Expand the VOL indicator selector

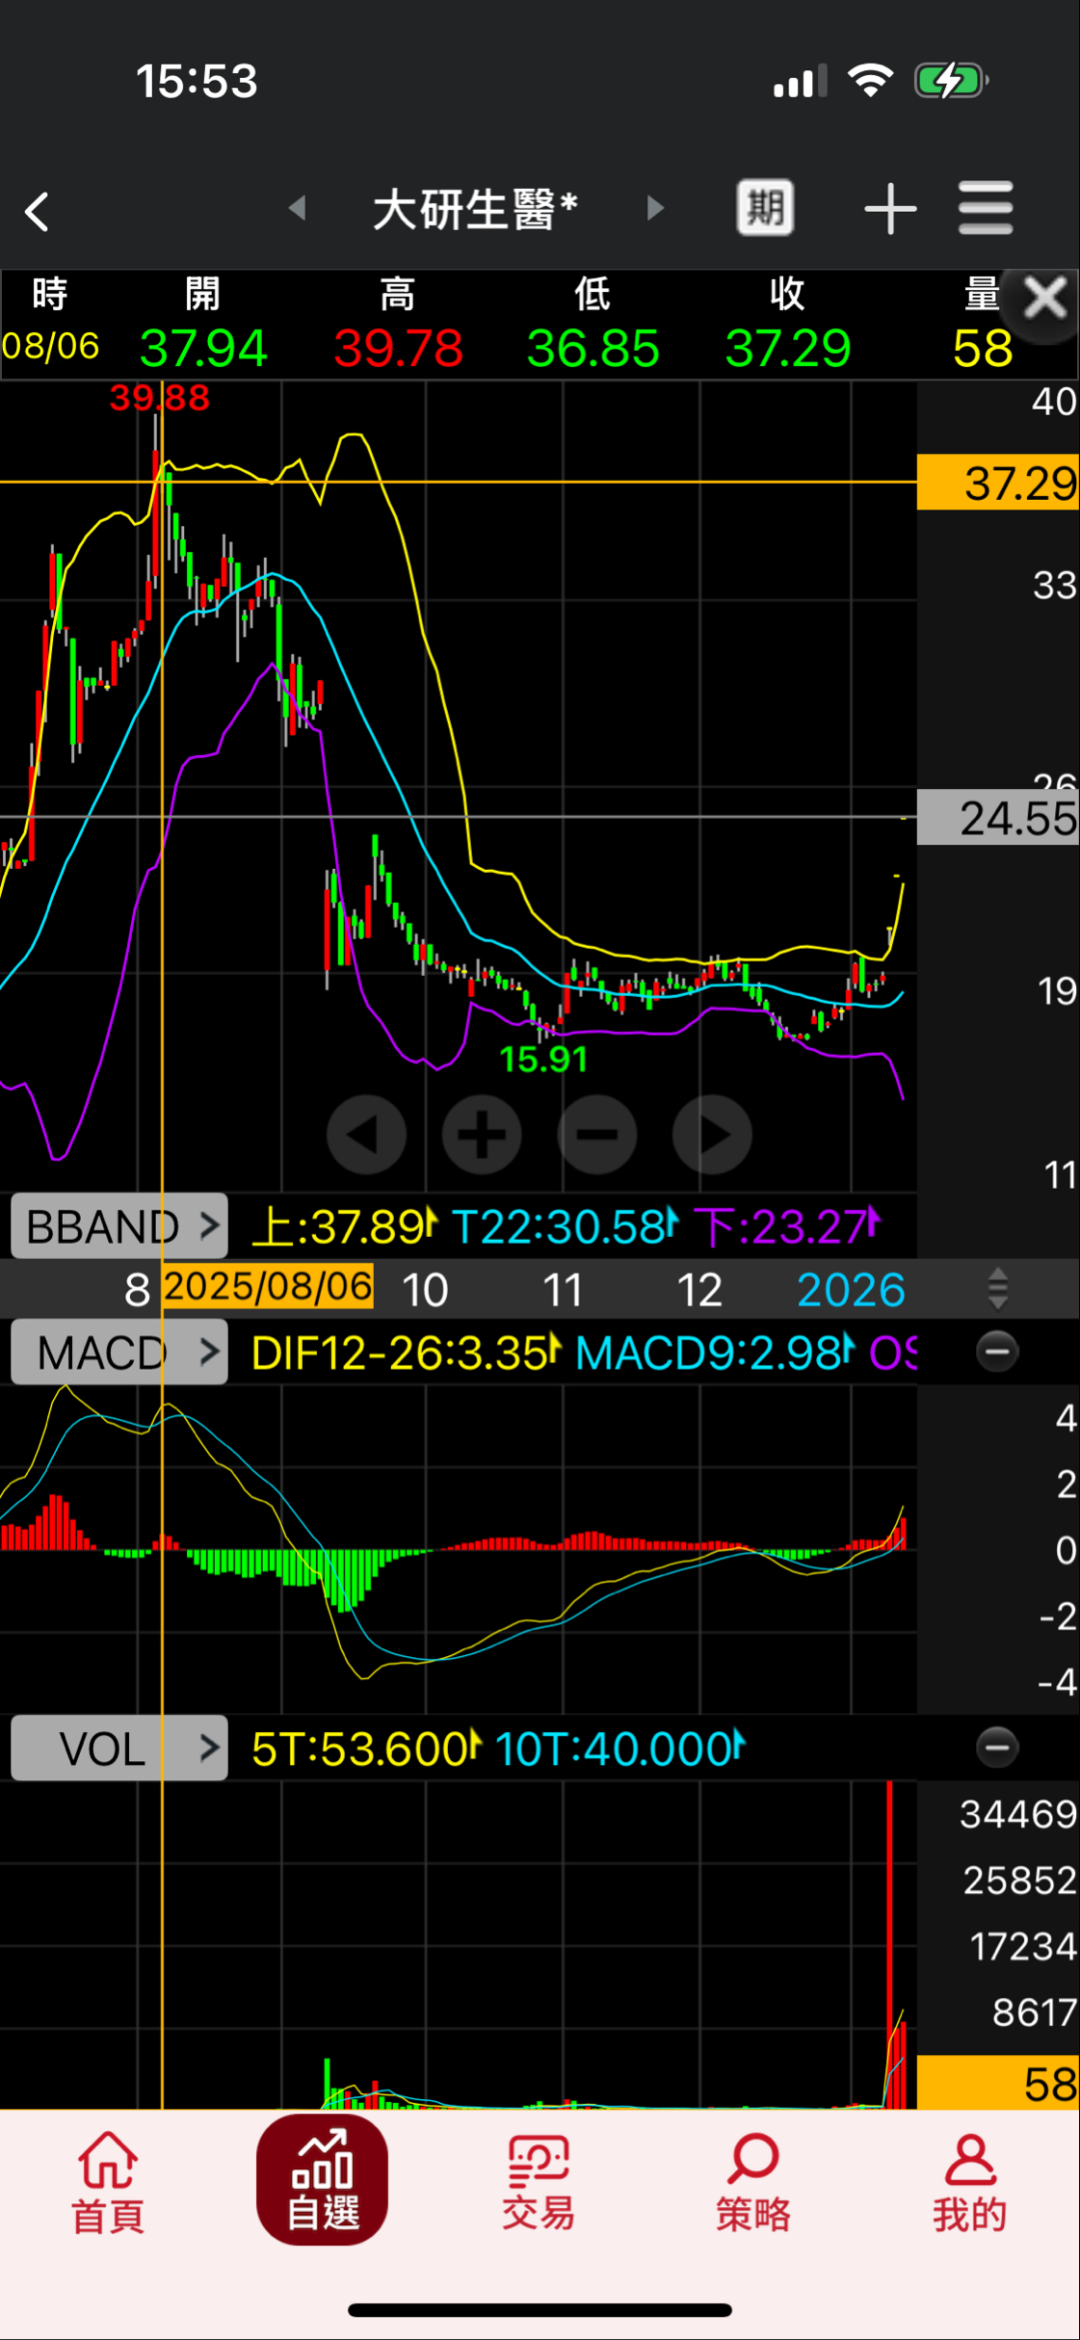pyautogui.click(x=119, y=1748)
